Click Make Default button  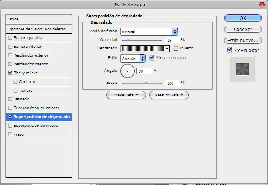[126, 95]
